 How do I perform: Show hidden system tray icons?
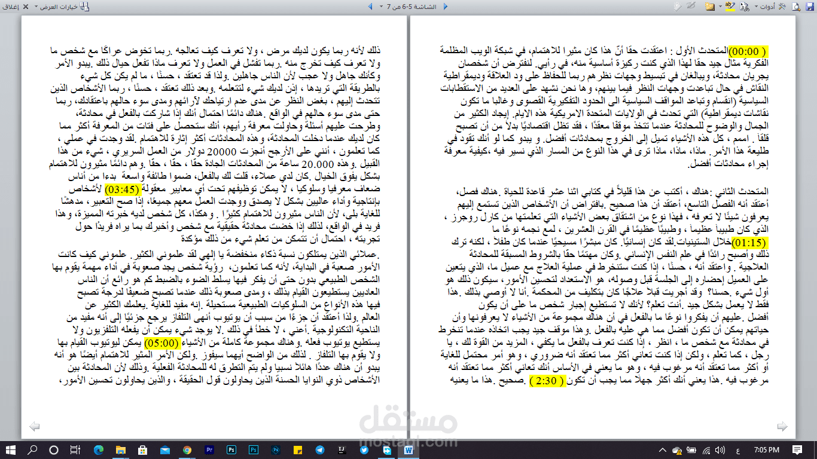[664, 451]
